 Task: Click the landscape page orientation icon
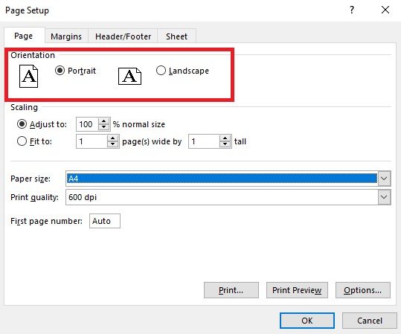pos(129,76)
